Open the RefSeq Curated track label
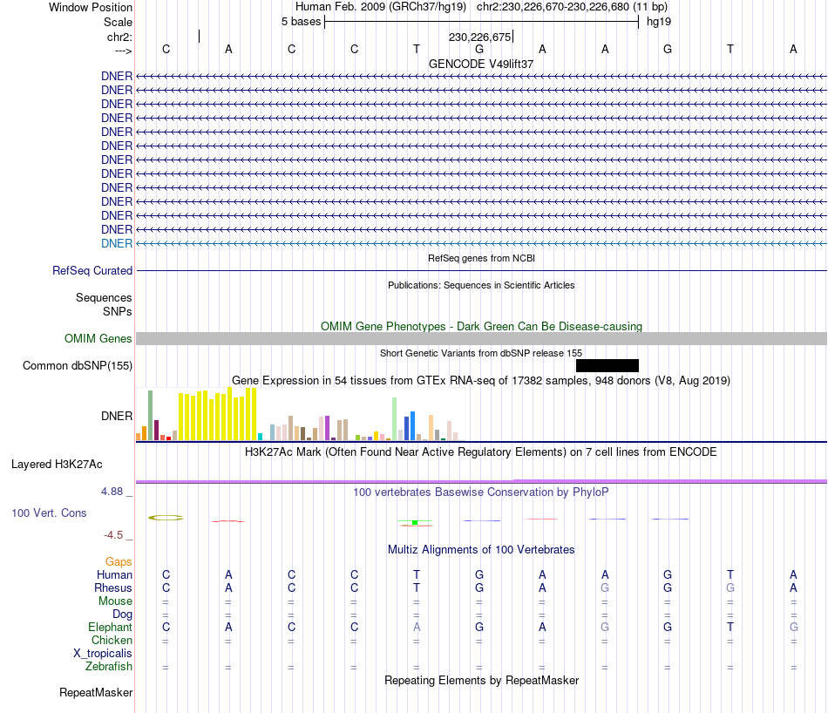Viewport: 828px width, 713px height. [x=92, y=270]
